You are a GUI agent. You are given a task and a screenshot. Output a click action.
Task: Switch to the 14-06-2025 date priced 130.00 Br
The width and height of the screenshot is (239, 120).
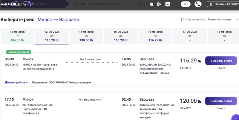click(86, 36)
